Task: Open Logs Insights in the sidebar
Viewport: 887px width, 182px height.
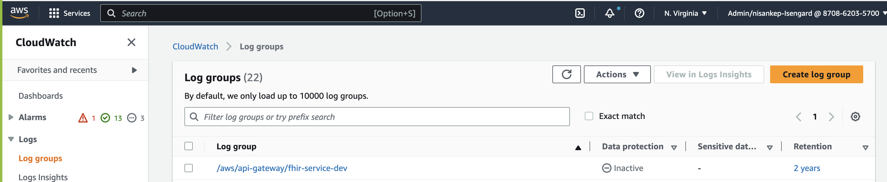Action: click(43, 177)
